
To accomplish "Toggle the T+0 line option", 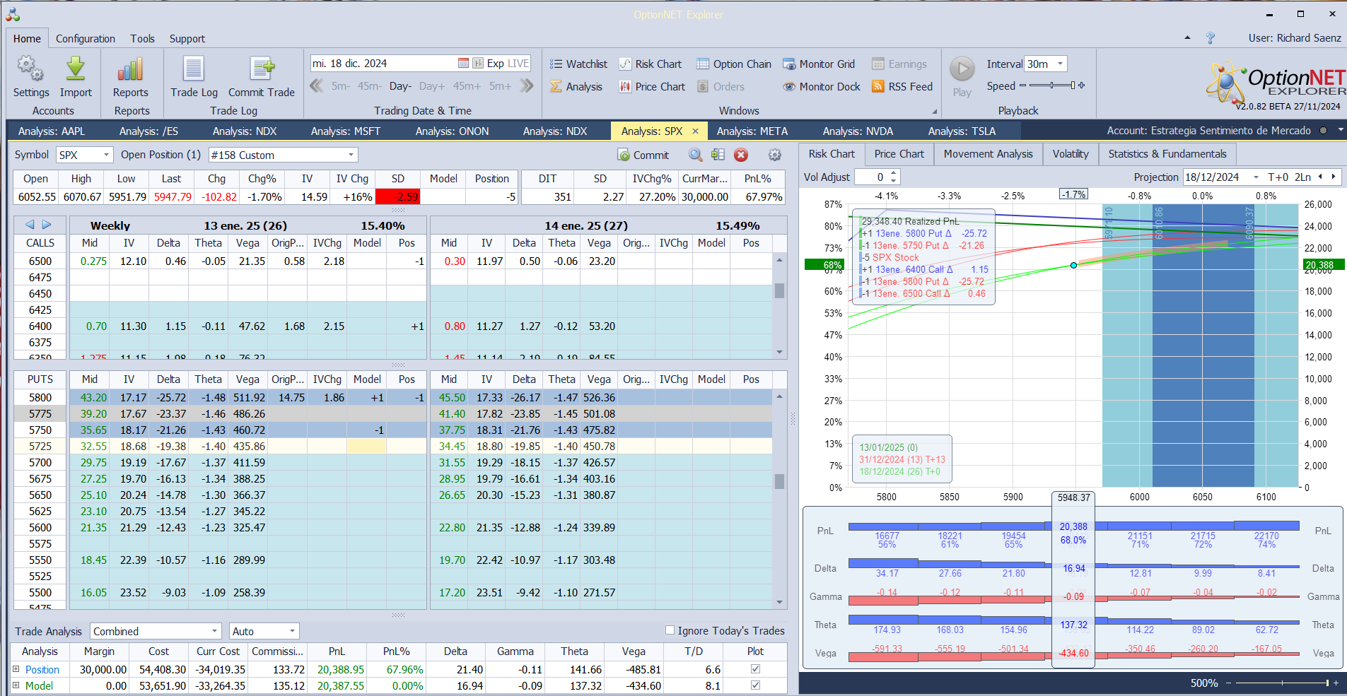I will click(1278, 177).
